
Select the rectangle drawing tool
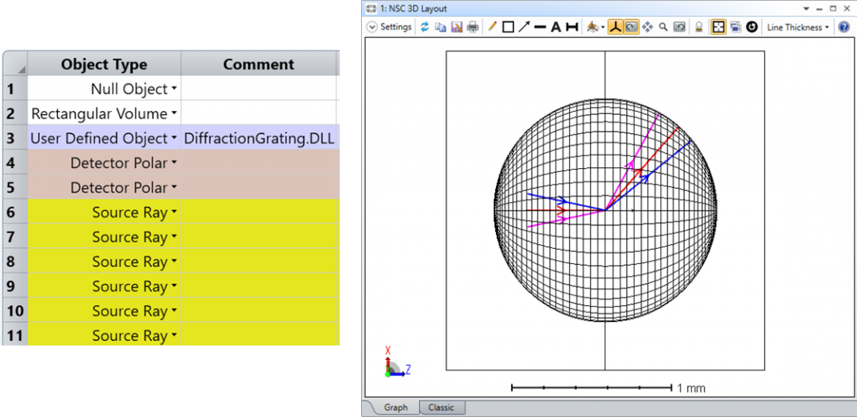[508, 27]
